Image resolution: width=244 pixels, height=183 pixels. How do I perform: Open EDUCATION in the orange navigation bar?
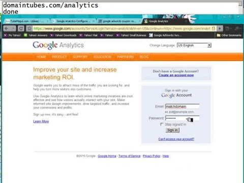pyautogui.click(x=102, y=57)
